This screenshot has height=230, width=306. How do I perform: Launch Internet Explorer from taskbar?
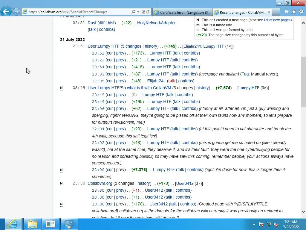[x=13, y=224]
